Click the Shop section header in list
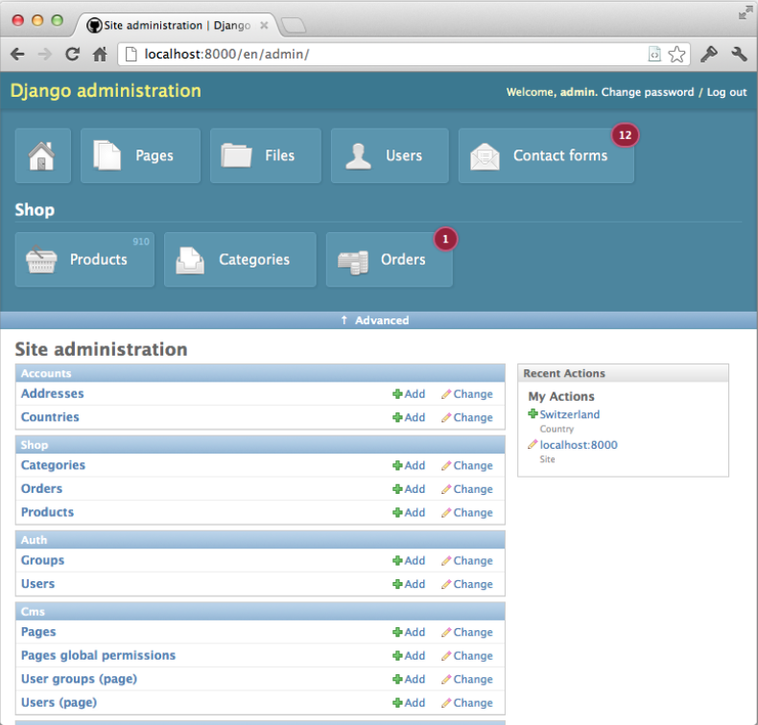758x725 pixels. (260, 445)
